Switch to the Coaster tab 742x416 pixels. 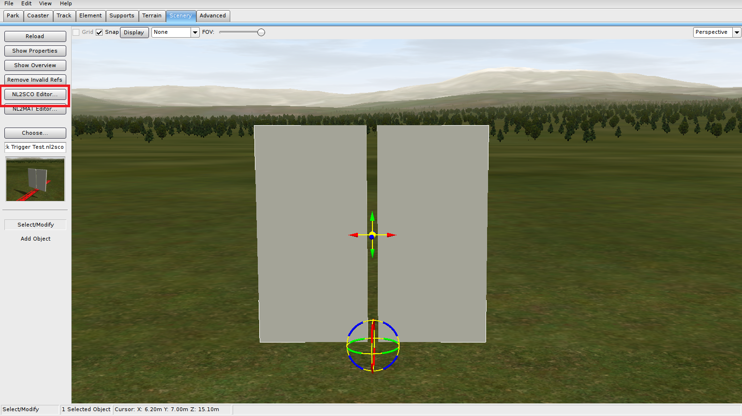click(x=38, y=16)
